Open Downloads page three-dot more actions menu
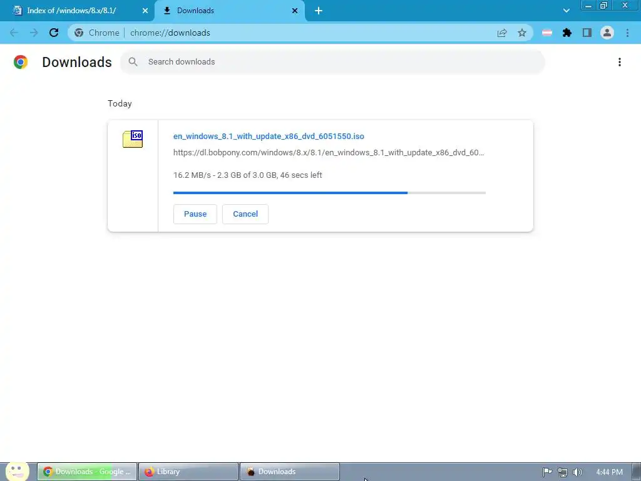The image size is (641, 481). click(x=620, y=62)
